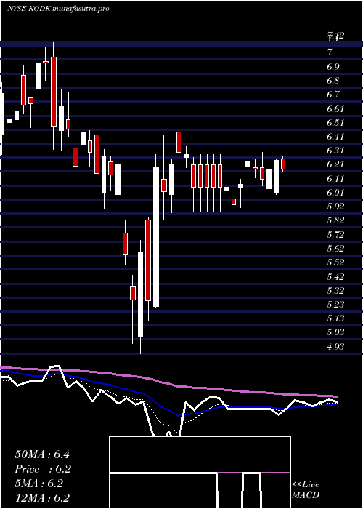Click the 6.31 price axis label

pyautogui.click(x=335, y=151)
